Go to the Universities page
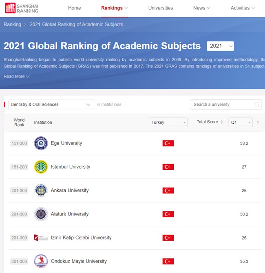265x273 pixels. [161, 8]
